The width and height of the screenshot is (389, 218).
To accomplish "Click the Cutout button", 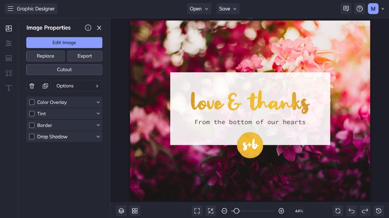I will 64,70.
